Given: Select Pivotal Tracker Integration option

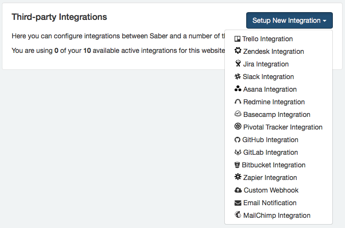Looking at the screenshot, I should pyautogui.click(x=283, y=127).
